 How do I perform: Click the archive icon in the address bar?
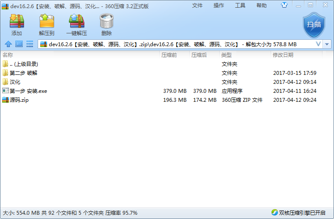point(44,44)
